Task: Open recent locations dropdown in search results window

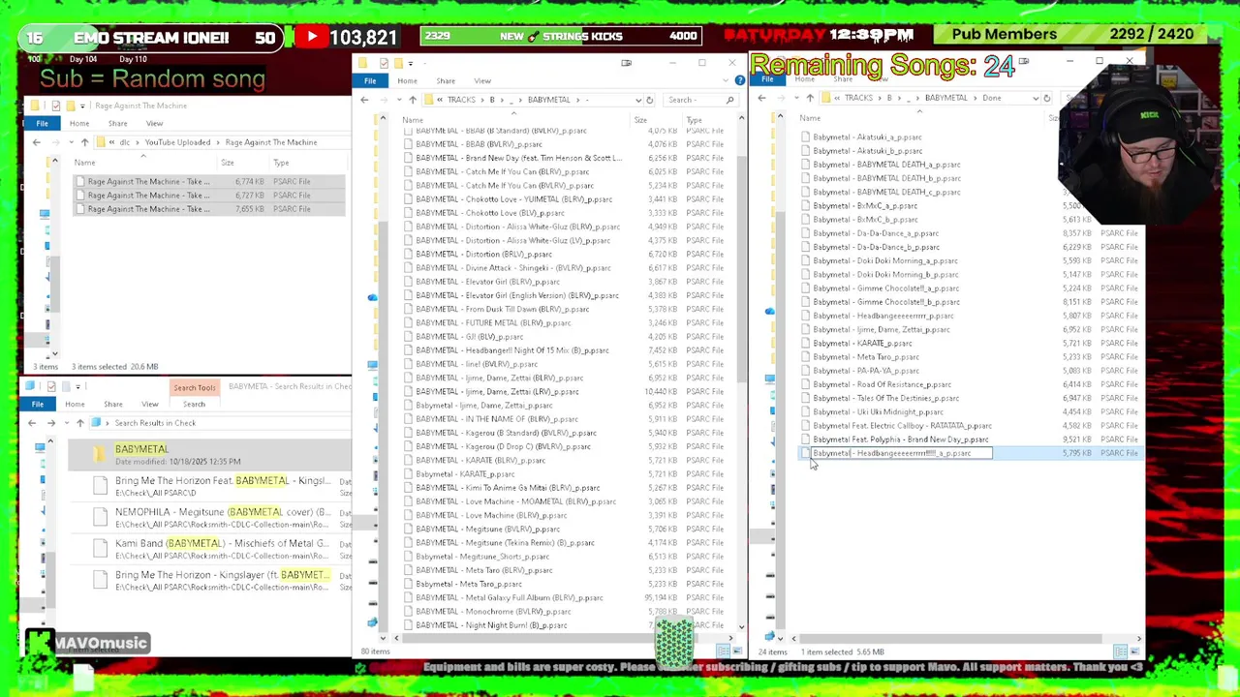Action: [65, 423]
